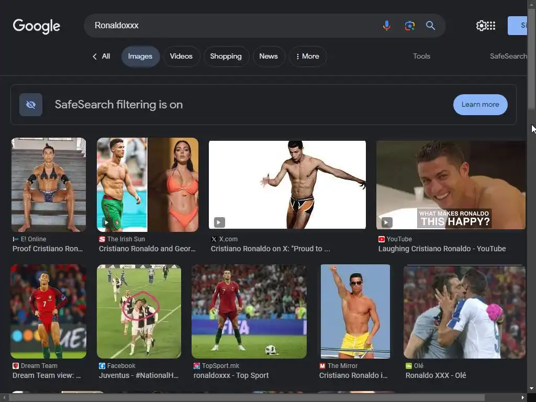Click play icon on YouTube thumbnail
This screenshot has width=536, height=402.
point(387,222)
